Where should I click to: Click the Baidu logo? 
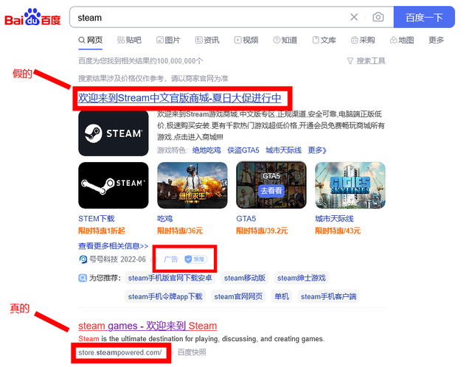pyautogui.click(x=32, y=17)
